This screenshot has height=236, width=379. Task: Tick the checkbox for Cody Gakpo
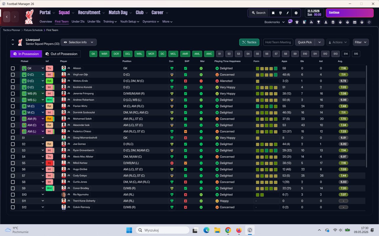pos(13,176)
